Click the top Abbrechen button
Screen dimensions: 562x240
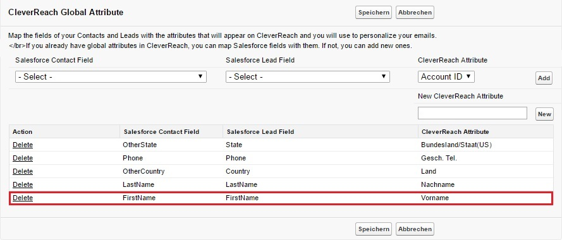415,12
